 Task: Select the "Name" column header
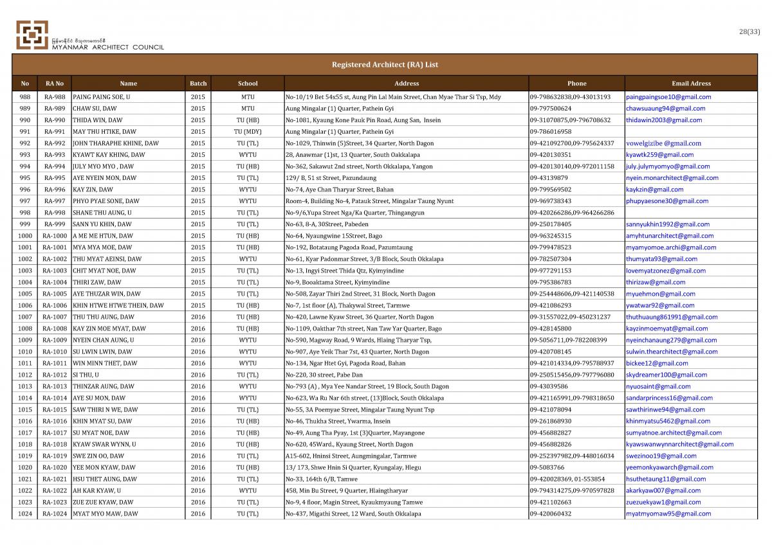click(x=128, y=84)
